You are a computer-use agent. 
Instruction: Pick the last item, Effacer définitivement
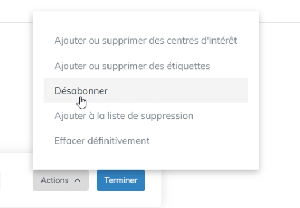(x=145, y=141)
